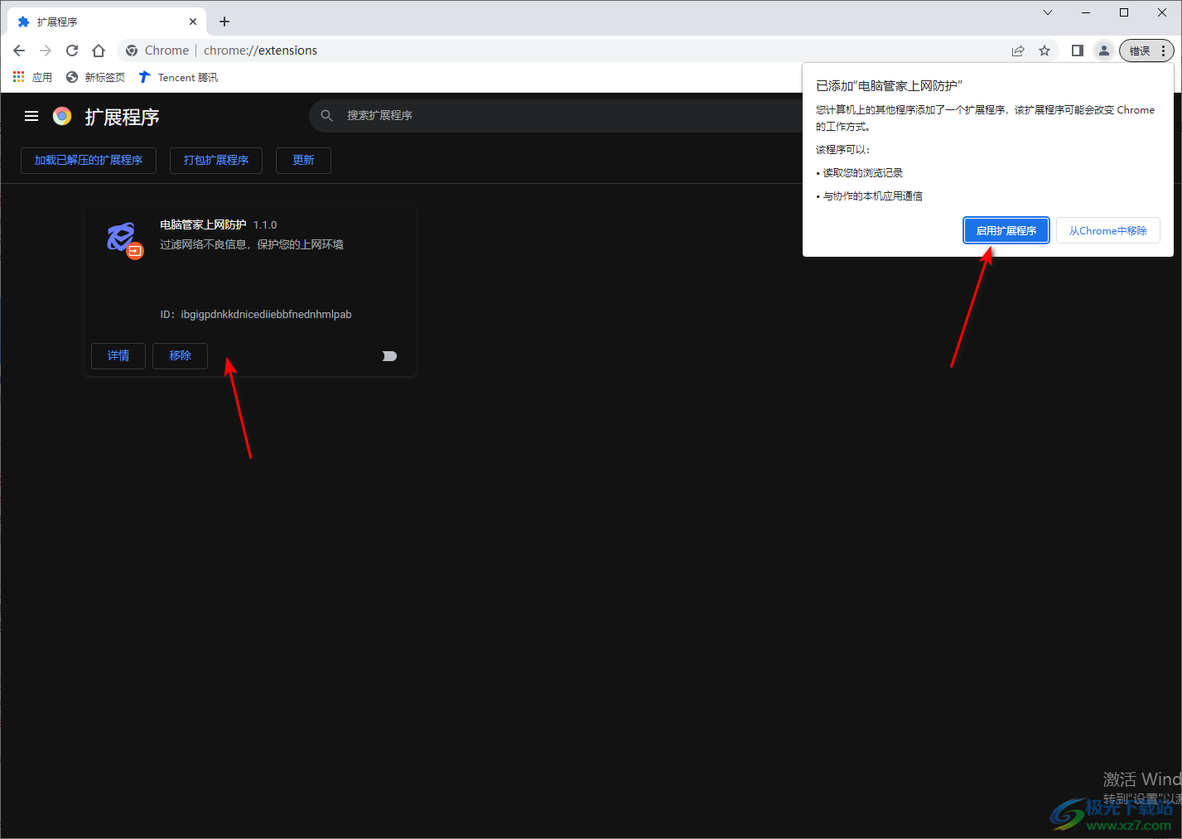Click the 过滤网络不良信息 description text

coord(252,244)
